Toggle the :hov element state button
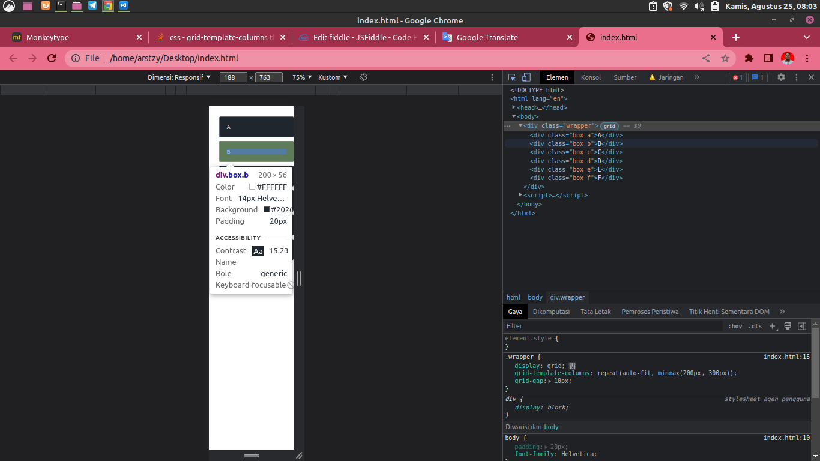This screenshot has width=820, height=461. [x=735, y=326]
